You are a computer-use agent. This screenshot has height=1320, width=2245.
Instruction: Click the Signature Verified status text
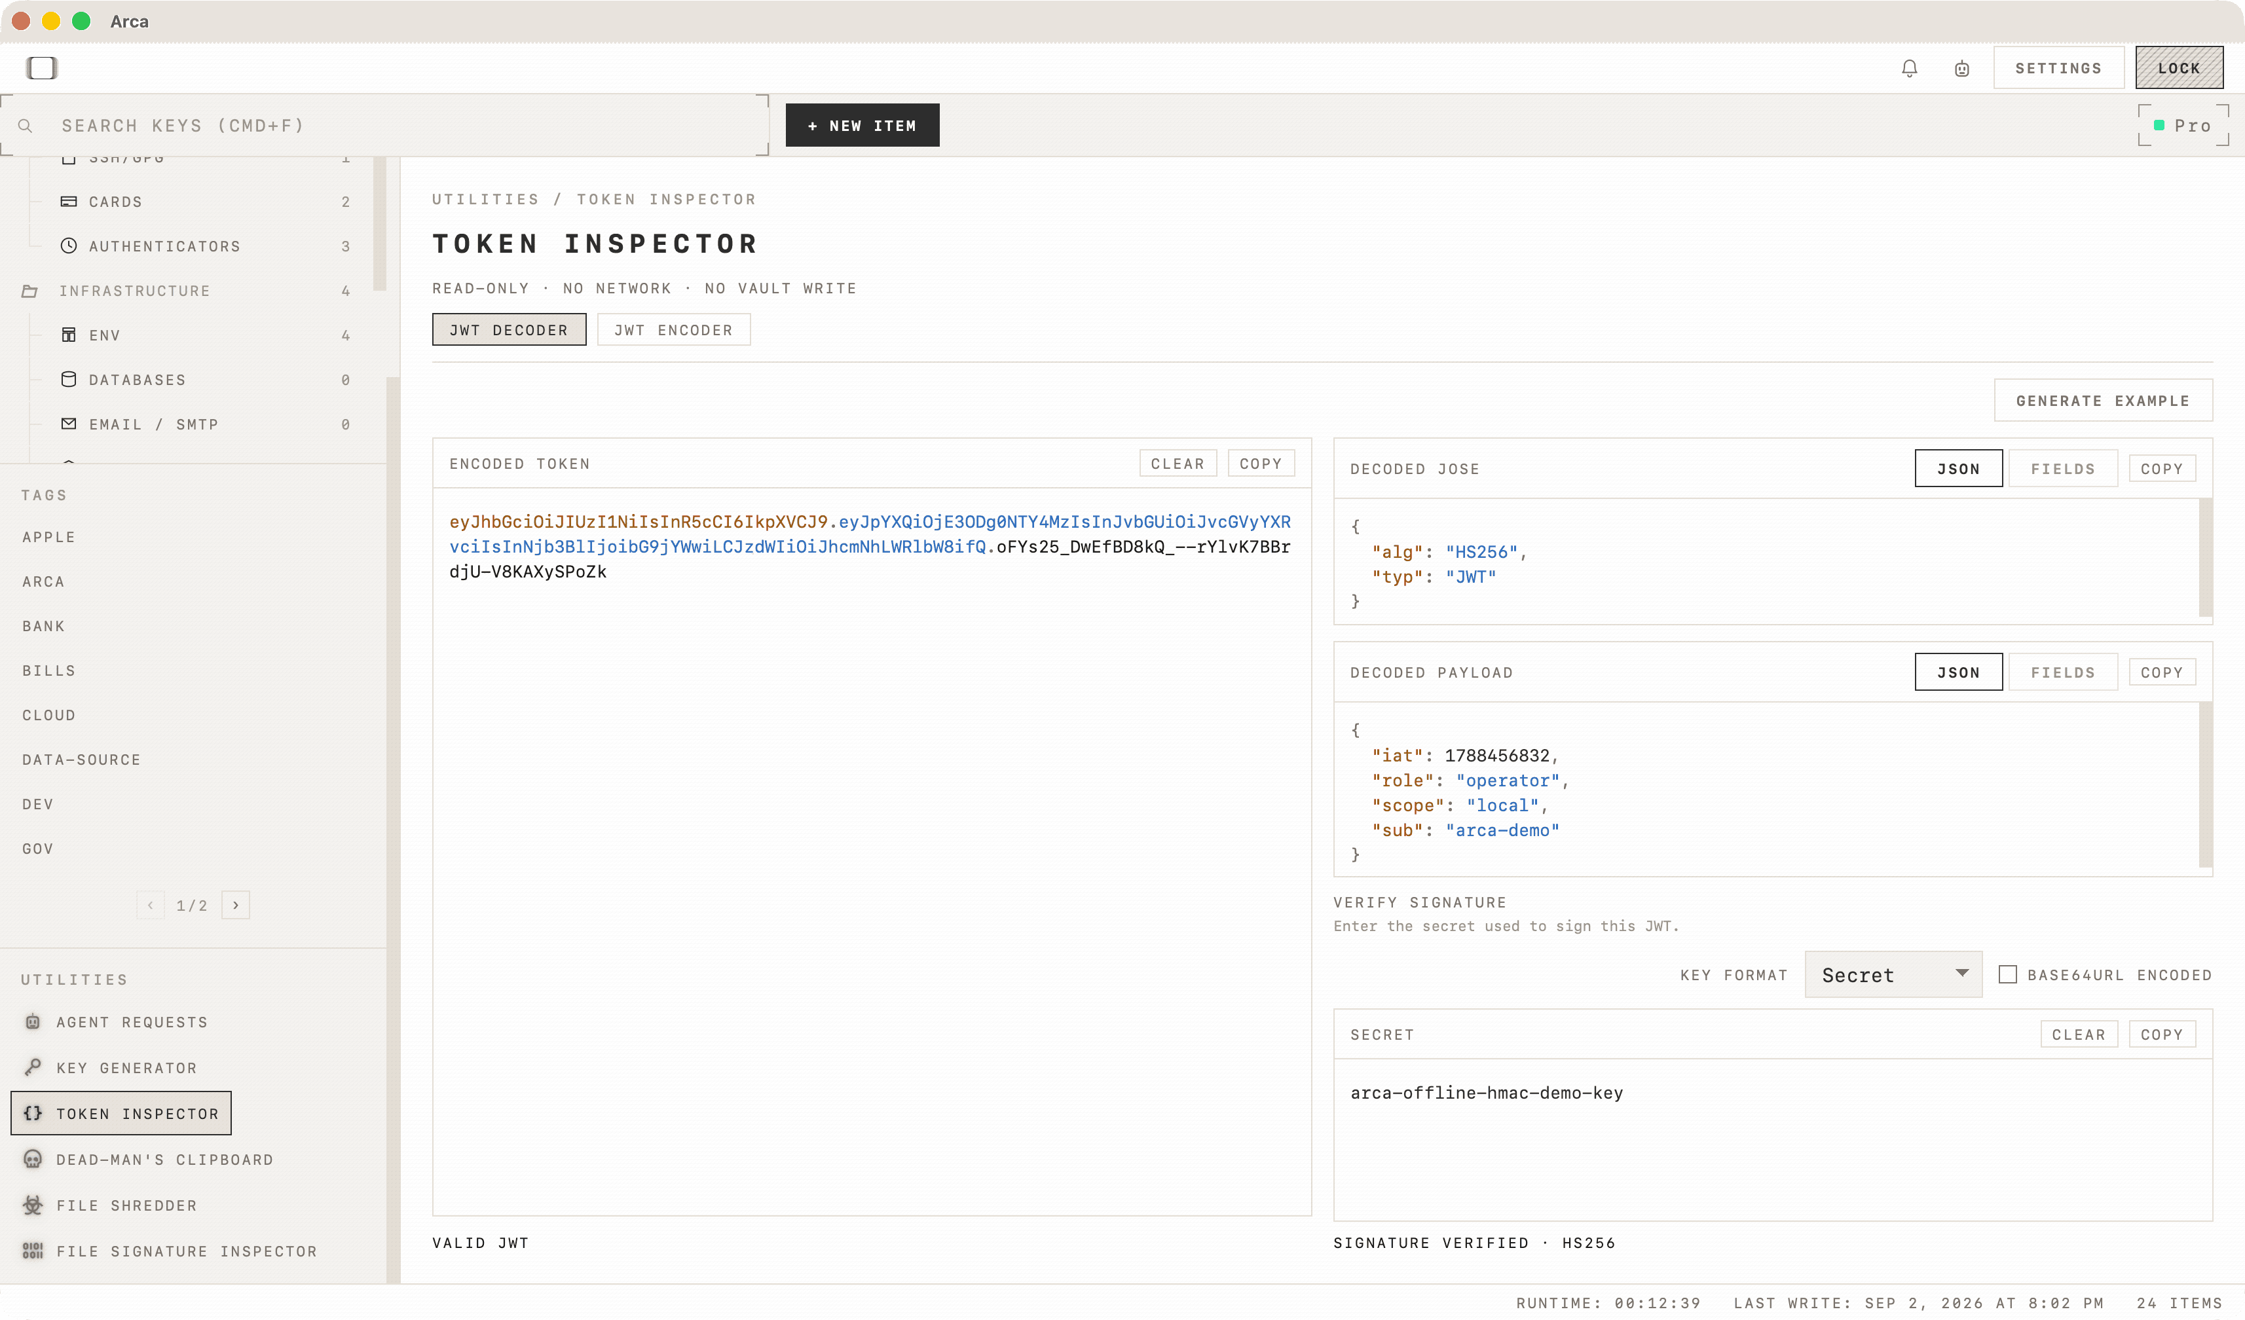[1474, 1243]
